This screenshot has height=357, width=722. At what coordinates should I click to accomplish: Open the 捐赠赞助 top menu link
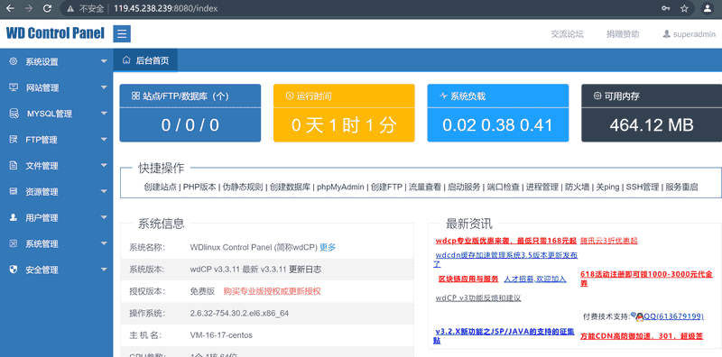(x=623, y=34)
